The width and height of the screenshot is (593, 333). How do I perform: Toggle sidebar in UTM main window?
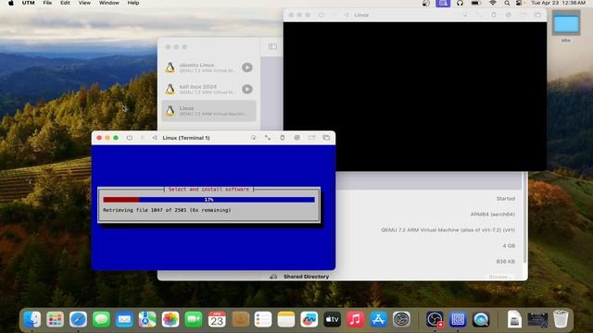272,46
